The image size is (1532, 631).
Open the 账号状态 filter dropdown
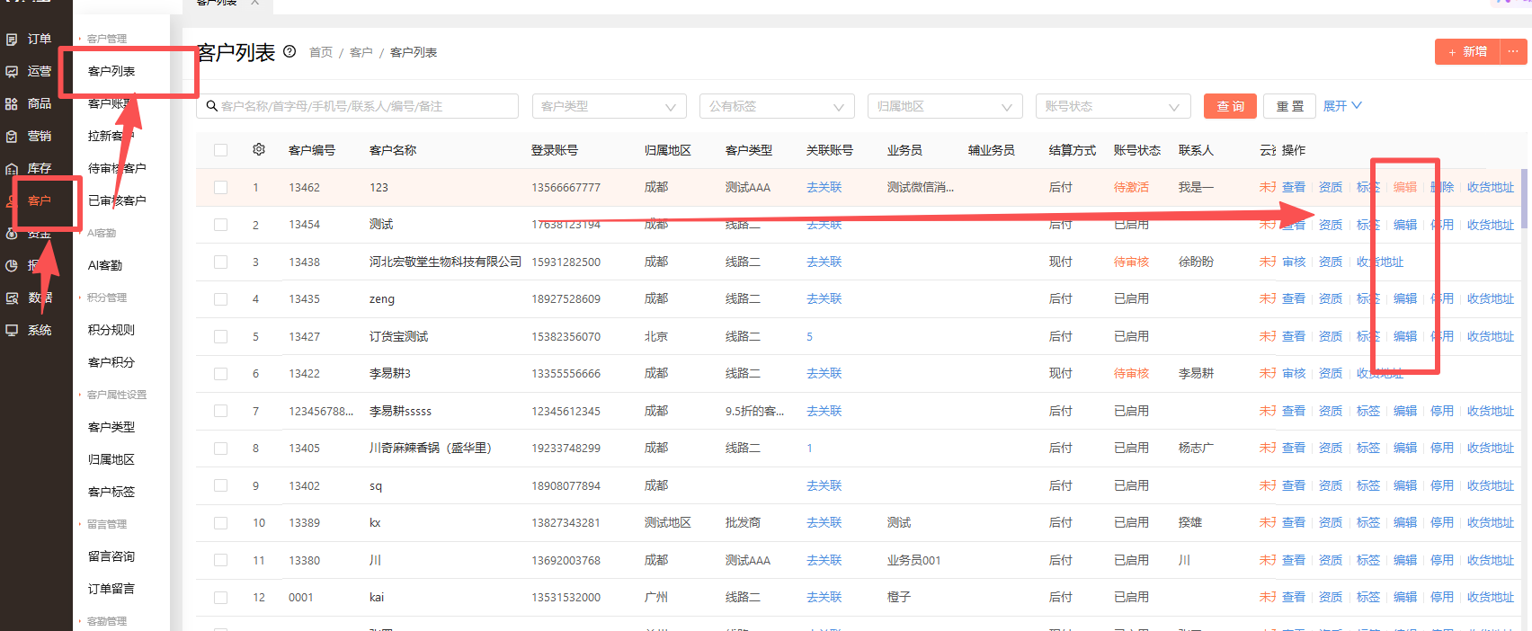tap(1113, 106)
